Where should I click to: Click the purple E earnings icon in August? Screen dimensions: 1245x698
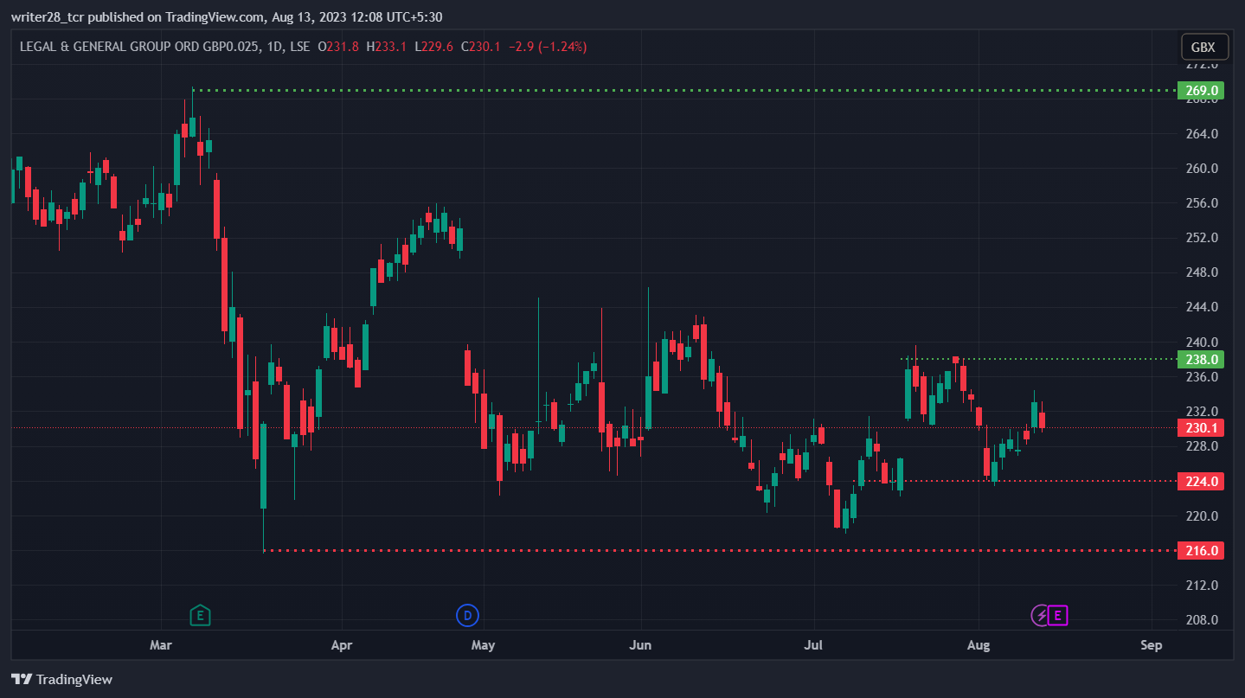click(1059, 616)
